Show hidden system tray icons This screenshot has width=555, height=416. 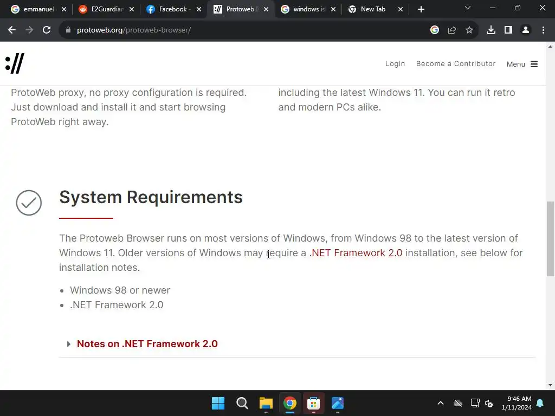(441, 403)
